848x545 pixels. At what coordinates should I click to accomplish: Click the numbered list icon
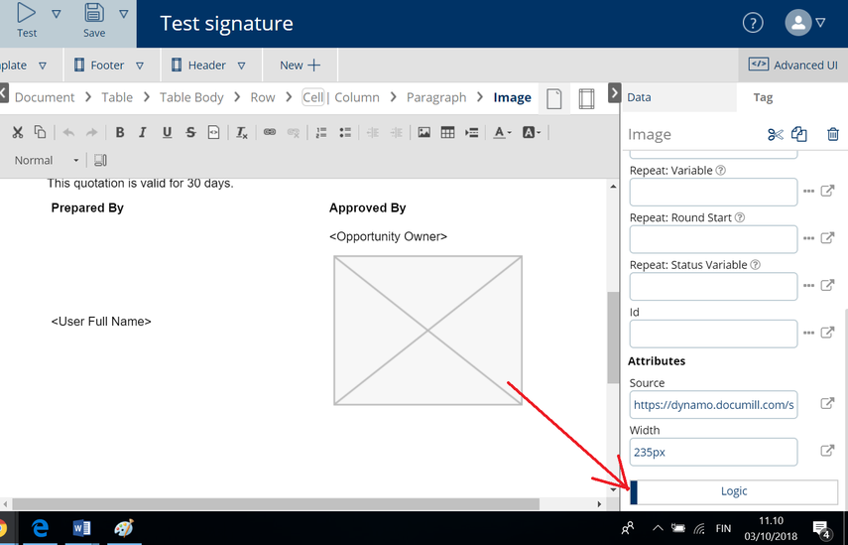pos(321,132)
